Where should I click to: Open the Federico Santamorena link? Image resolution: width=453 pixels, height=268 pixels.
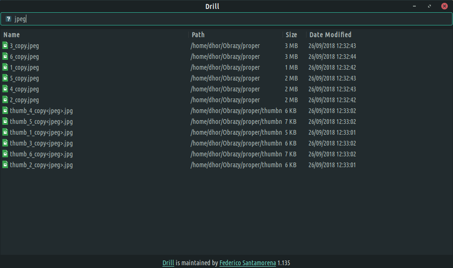point(248,263)
